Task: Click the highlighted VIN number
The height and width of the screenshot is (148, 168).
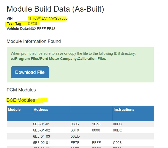Action: coord(48,18)
